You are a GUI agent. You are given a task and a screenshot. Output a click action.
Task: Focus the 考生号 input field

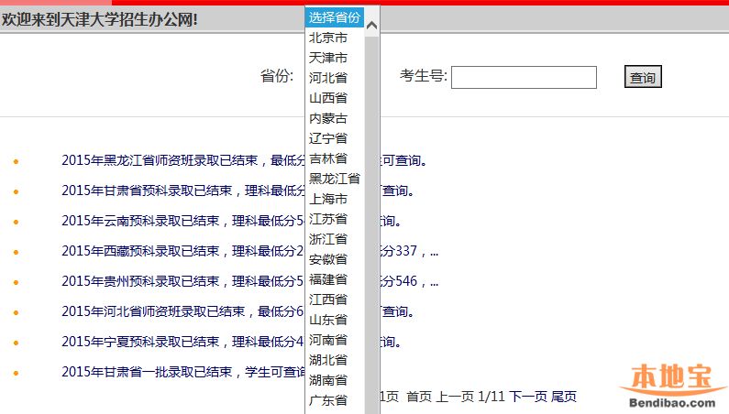[524, 77]
